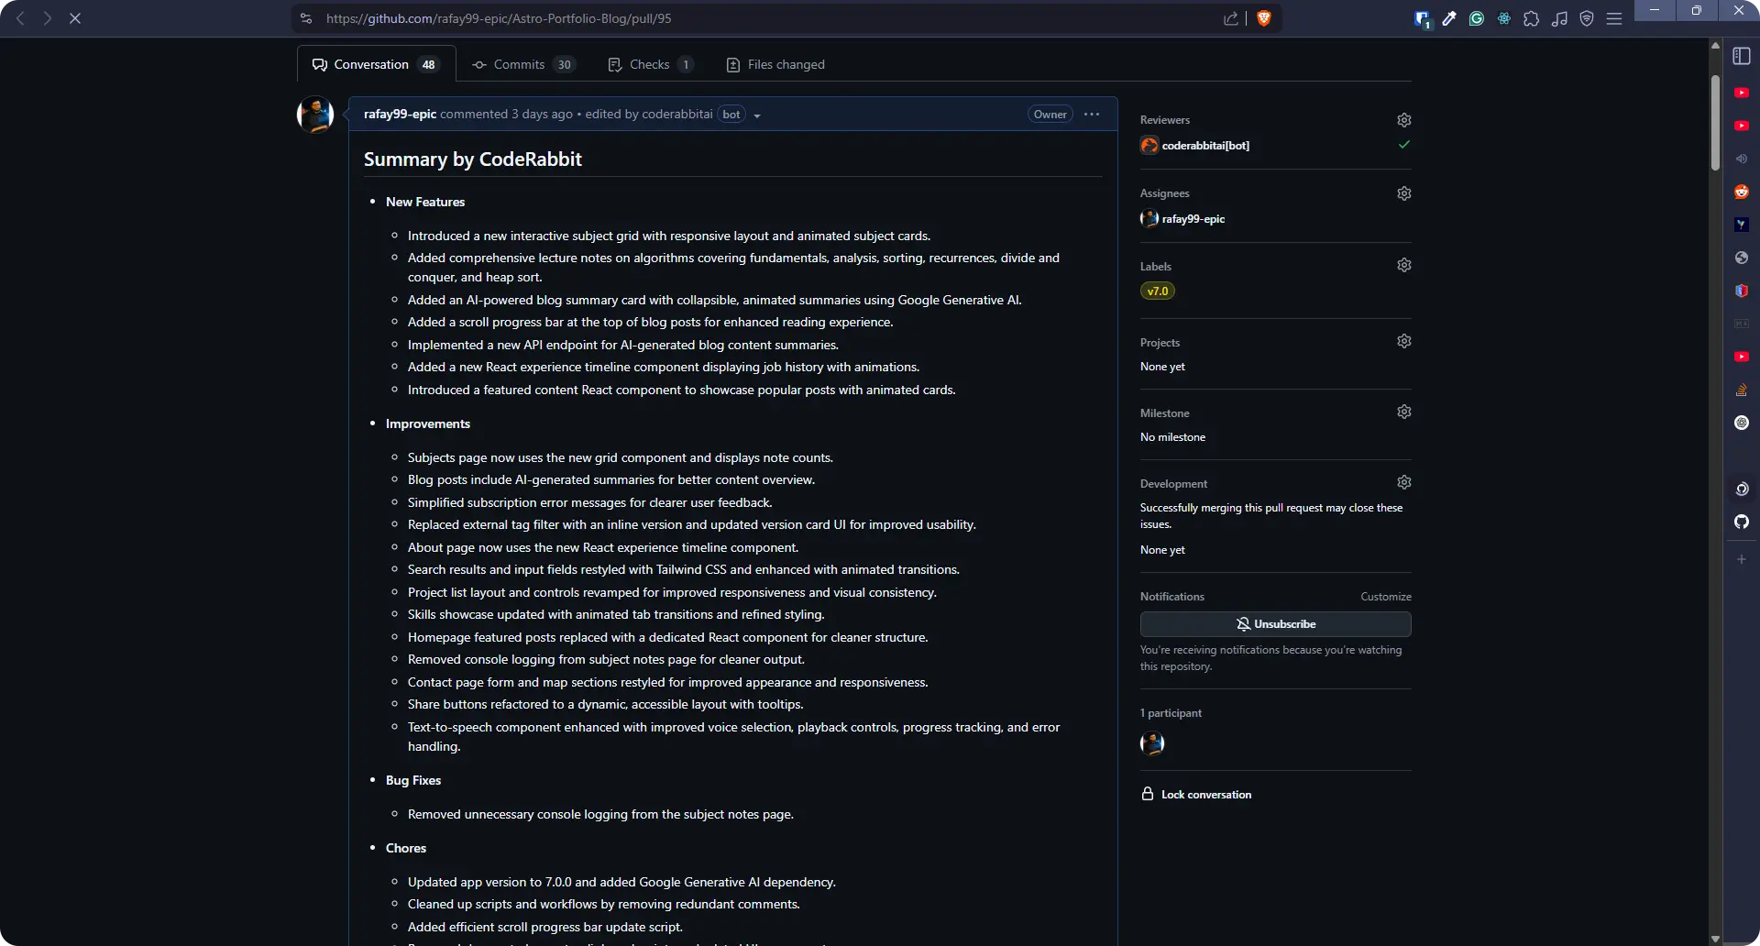Switch to the Checks tab

pyautogui.click(x=651, y=64)
